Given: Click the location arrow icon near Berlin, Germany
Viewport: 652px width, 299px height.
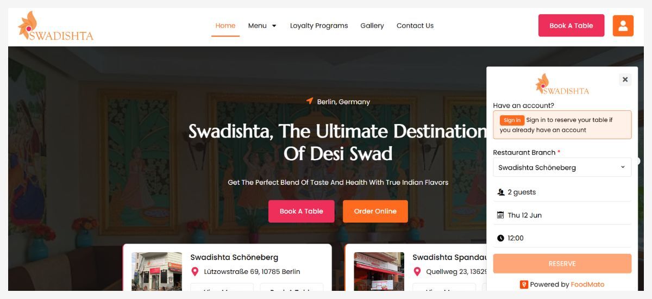Looking at the screenshot, I should [310, 101].
